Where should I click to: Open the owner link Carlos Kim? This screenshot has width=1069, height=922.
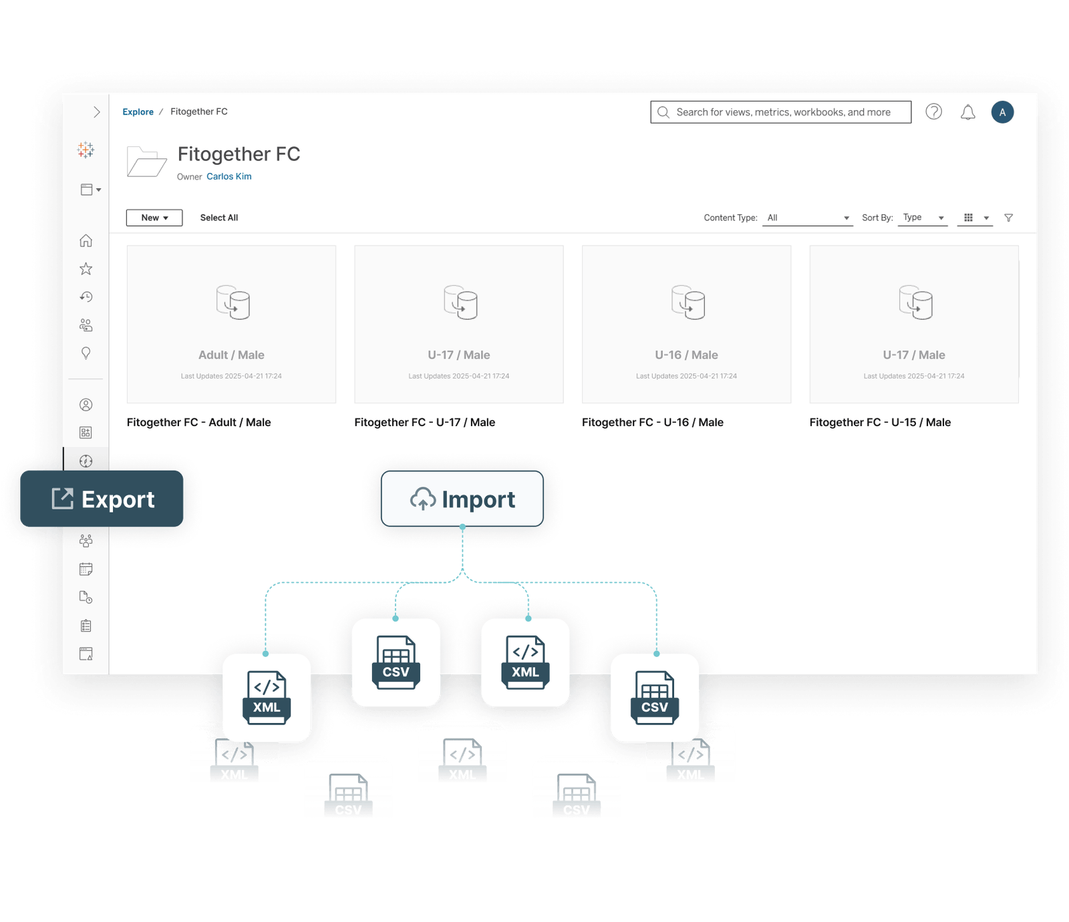point(228,176)
